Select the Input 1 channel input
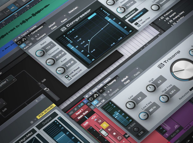 tap(80, 111)
